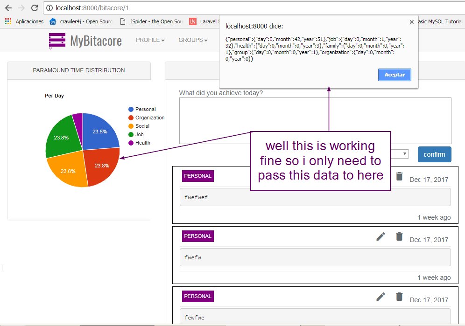Open the Google apps grid icon

(7, 21)
